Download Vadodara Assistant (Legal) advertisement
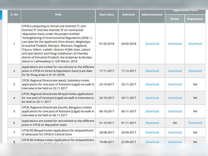This screenshot has height=156, width=208. [152, 84]
